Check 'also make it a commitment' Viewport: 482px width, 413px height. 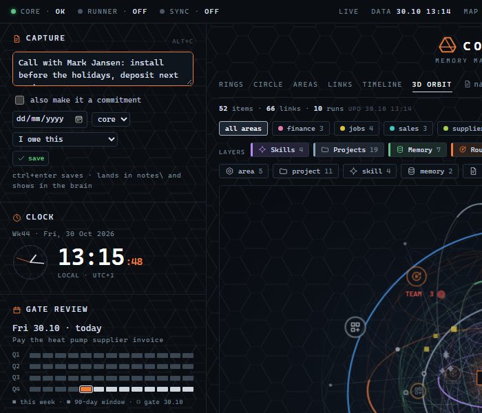20,100
